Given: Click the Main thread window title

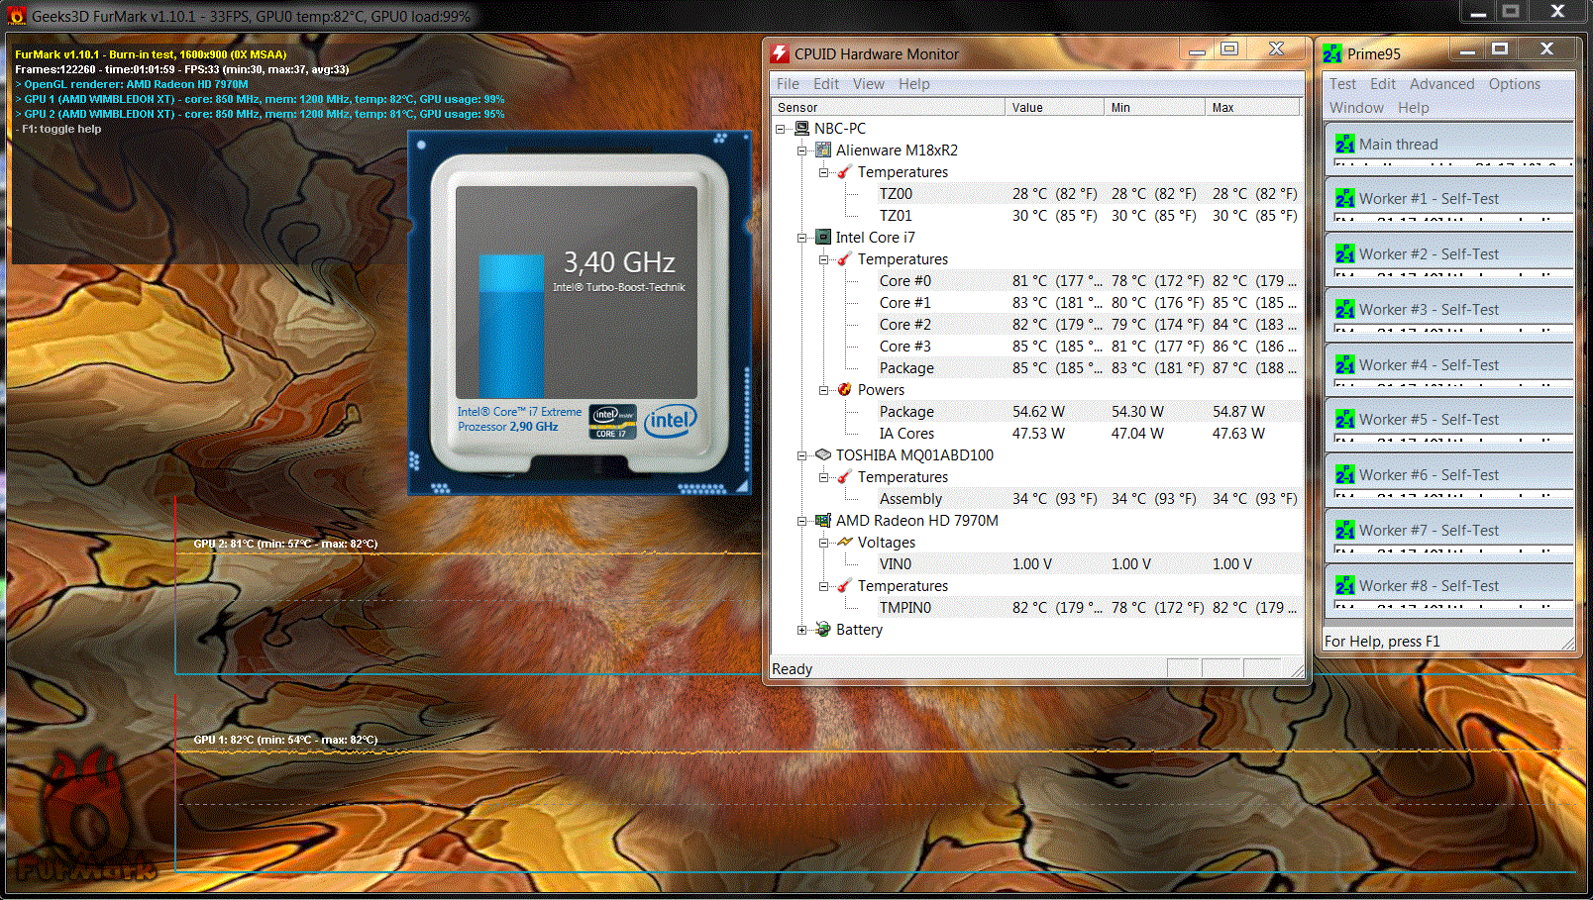Looking at the screenshot, I should (x=1398, y=145).
